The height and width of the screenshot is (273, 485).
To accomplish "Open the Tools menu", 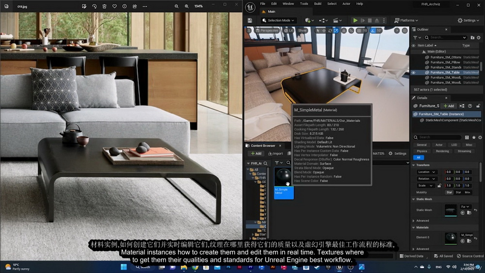I will (x=304, y=4).
